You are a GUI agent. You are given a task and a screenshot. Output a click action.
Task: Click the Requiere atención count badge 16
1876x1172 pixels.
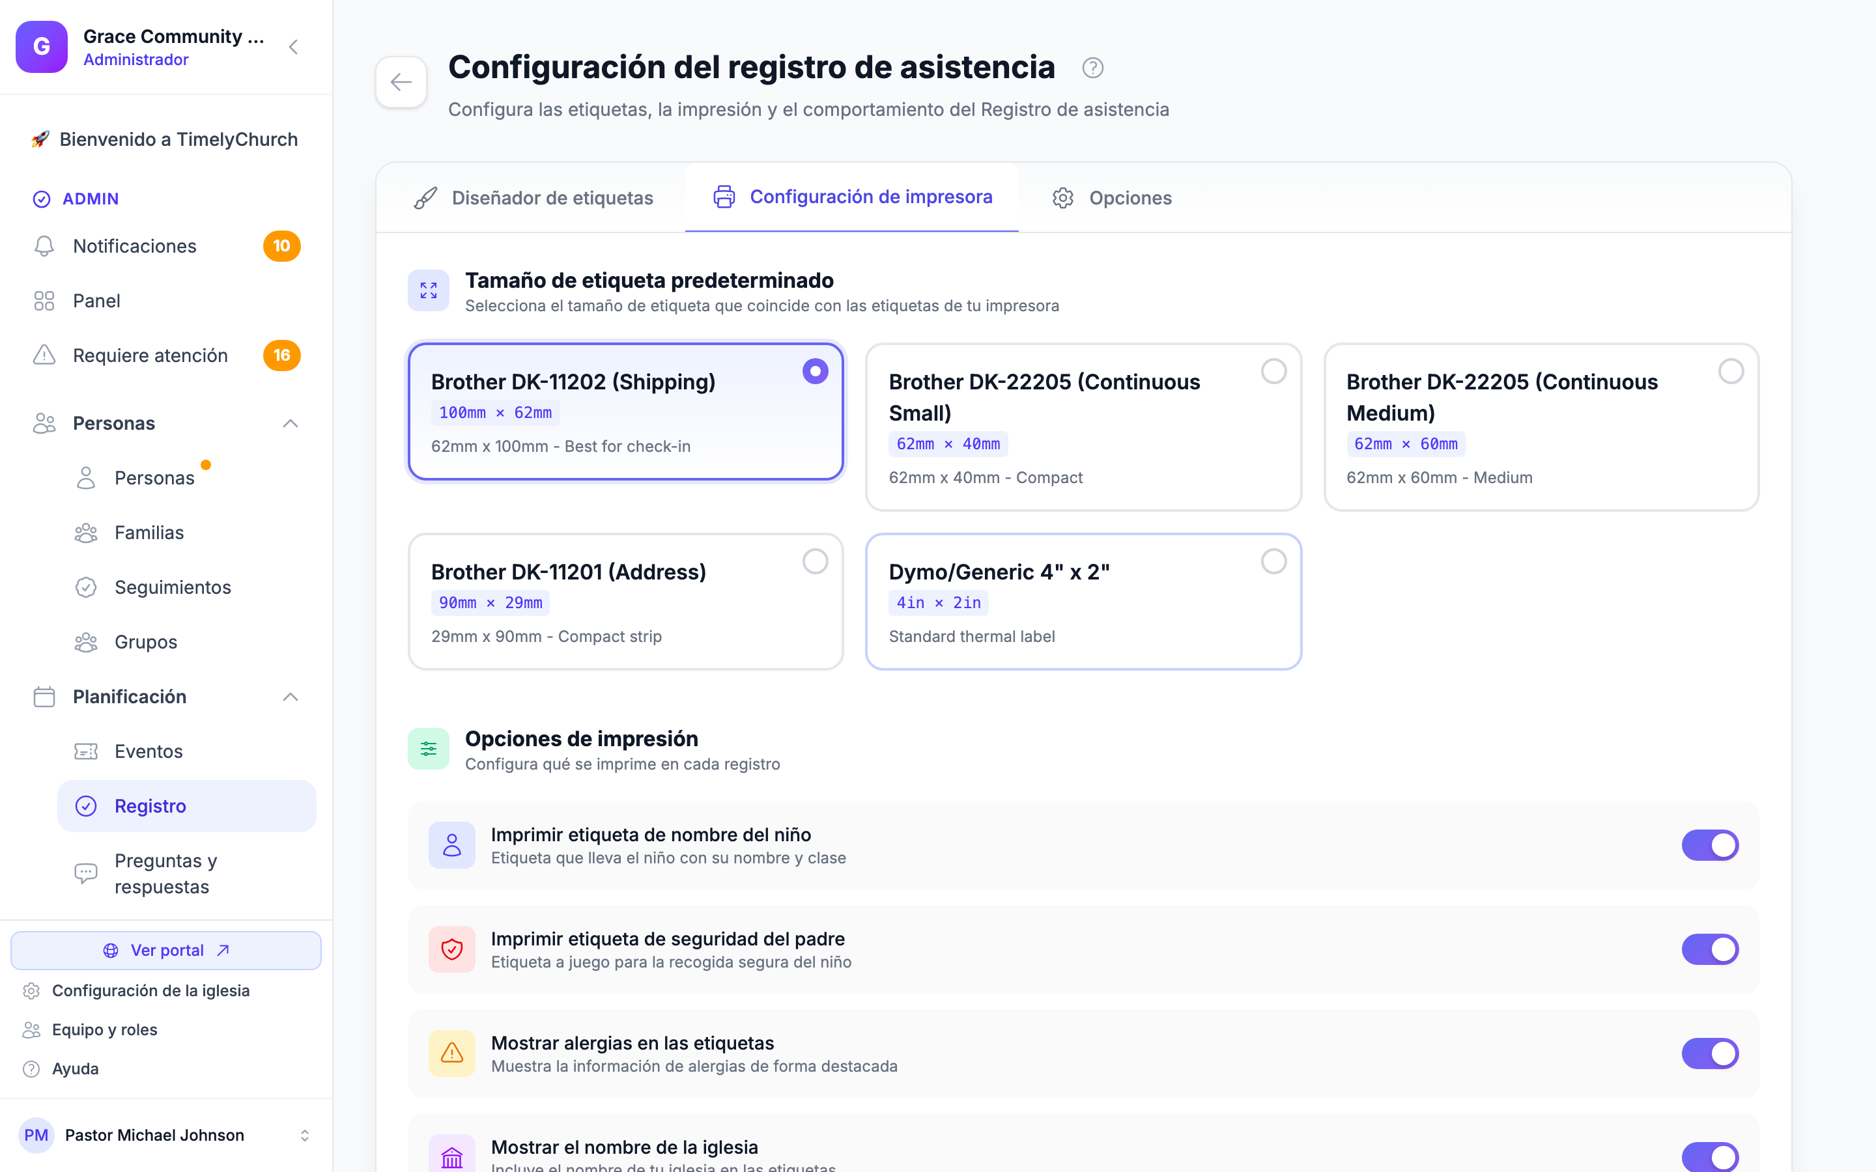click(281, 355)
